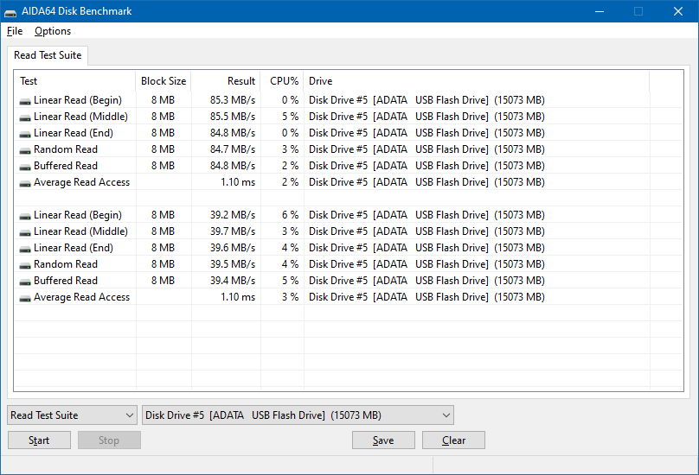Open the File menu
699x475 pixels.
15,31
